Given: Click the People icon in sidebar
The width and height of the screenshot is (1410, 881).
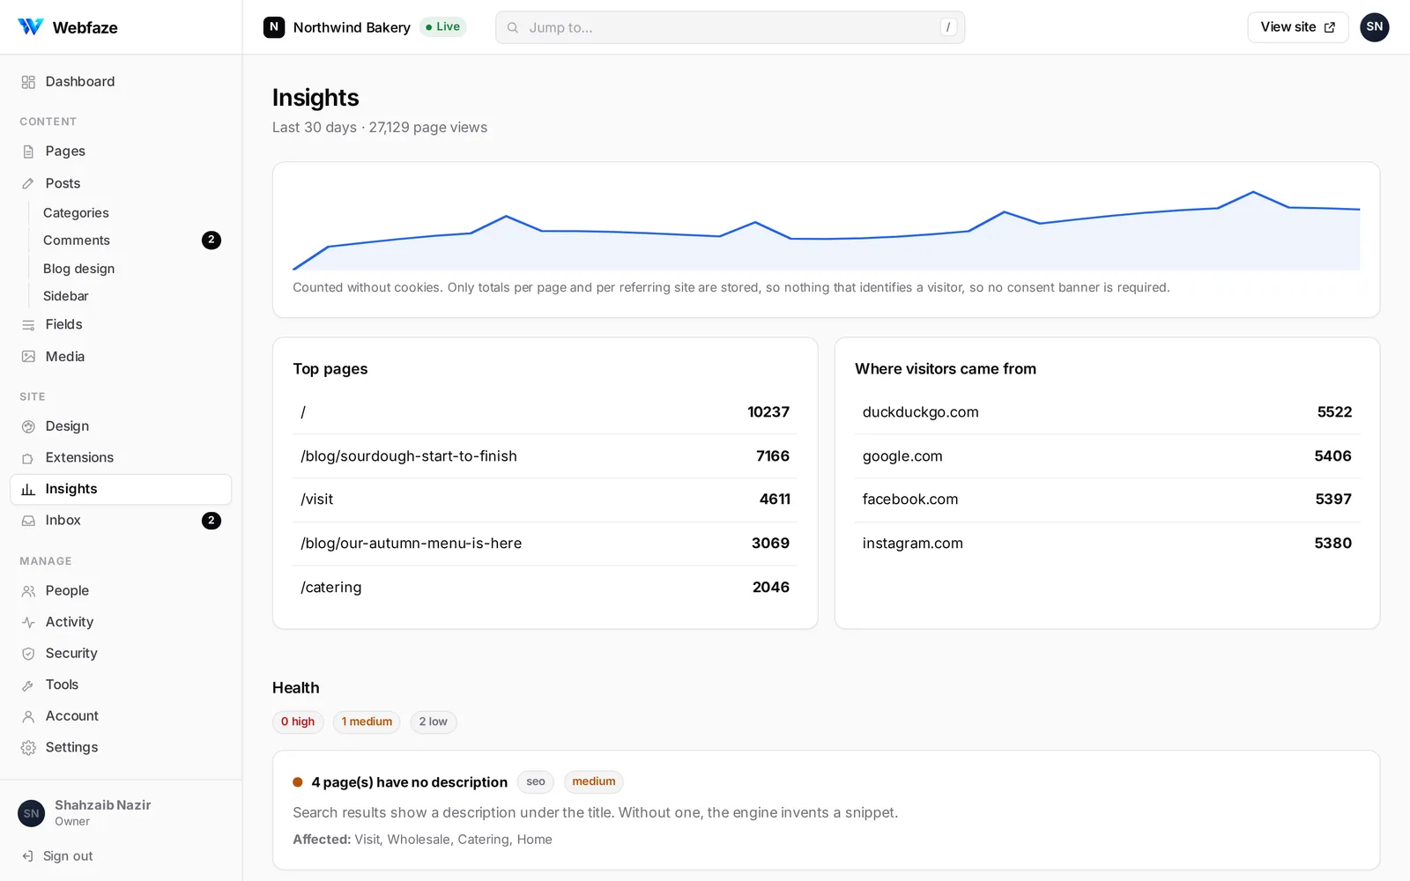Looking at the screenshot, I should (x=28, y=591).
